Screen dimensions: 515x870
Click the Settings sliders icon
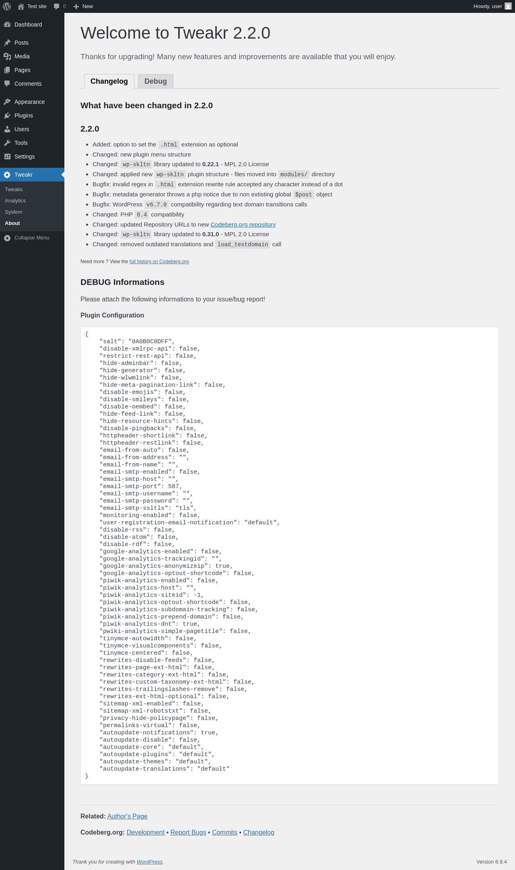[x=7, y=157]
